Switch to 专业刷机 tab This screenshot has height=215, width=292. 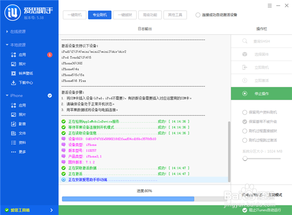(x=100, y=15)
